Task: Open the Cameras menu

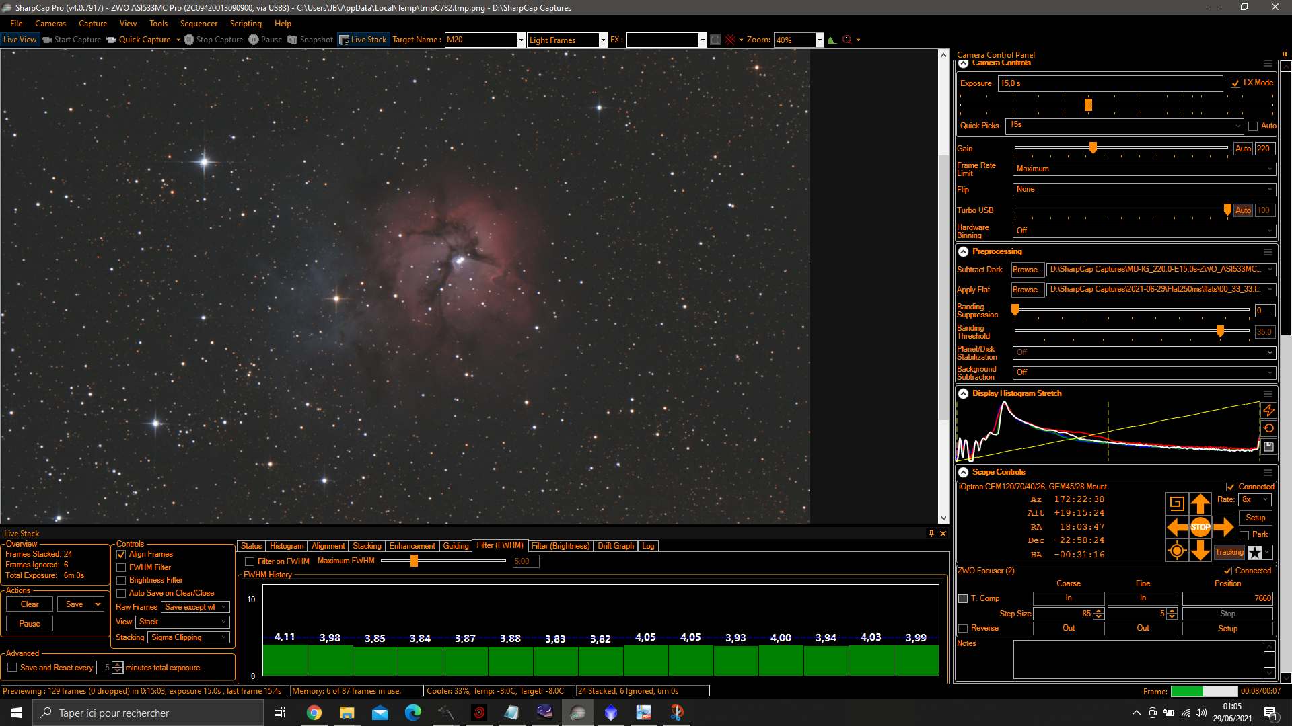Action: [50, 24]
